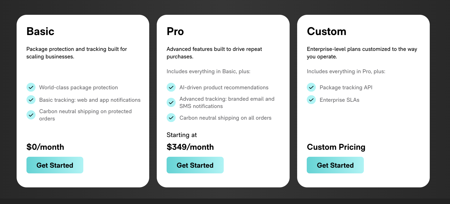
Task: Click the Custom Pricing label
Action: (336, 147)
